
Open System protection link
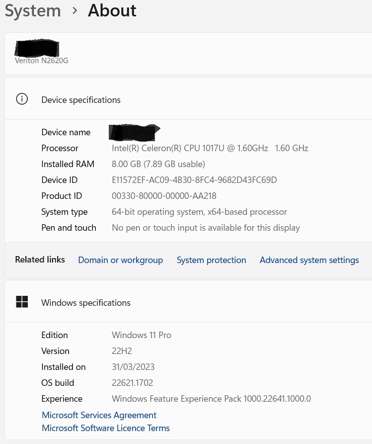tap(211, 260)
